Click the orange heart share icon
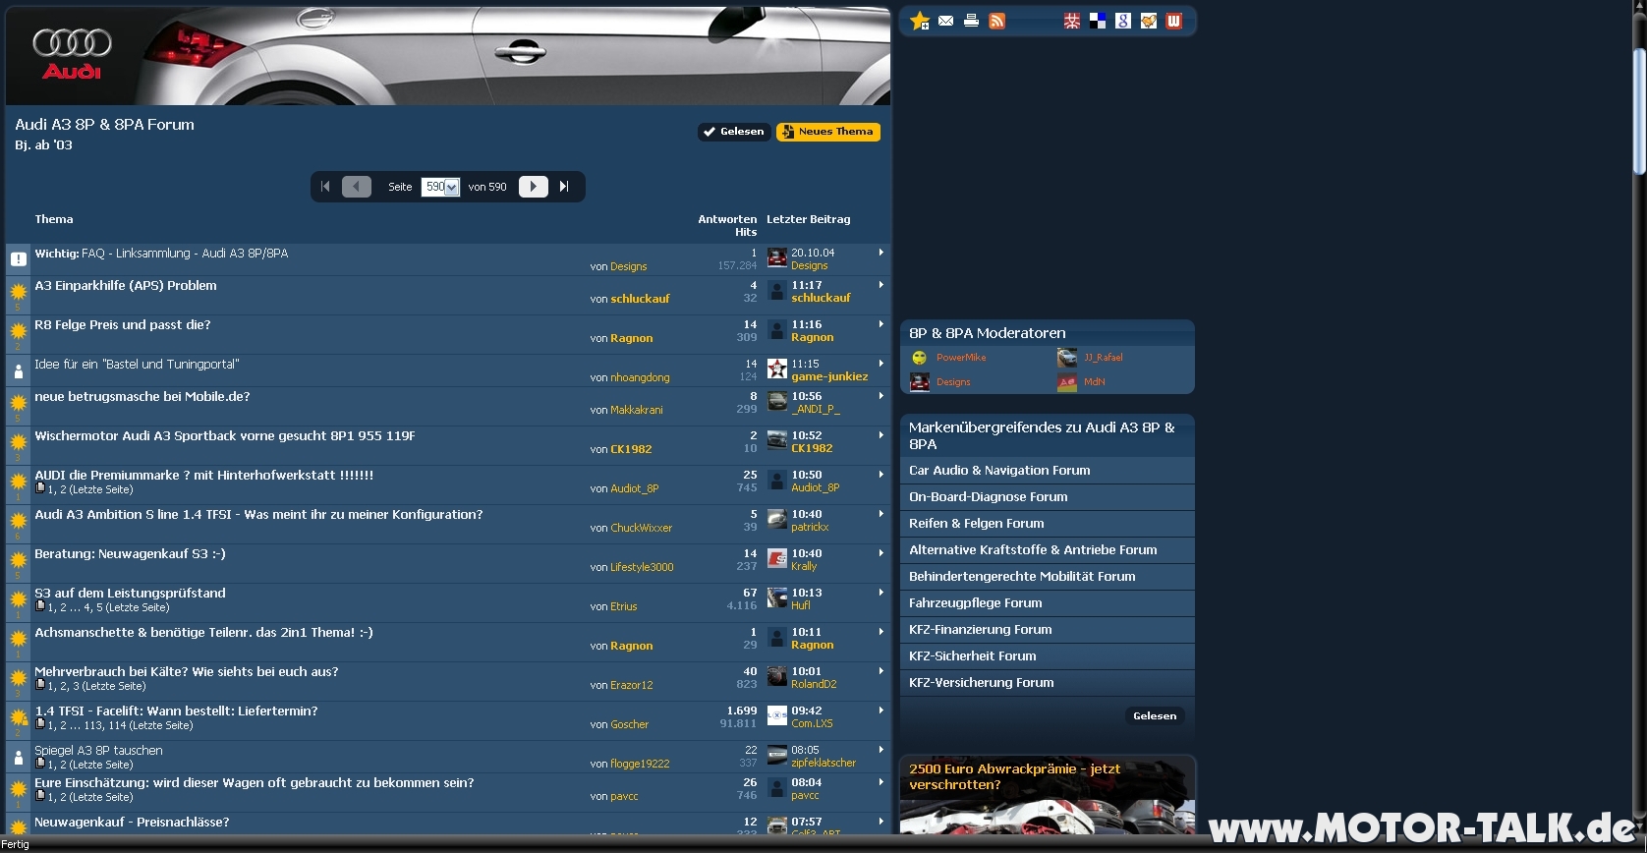The image size is (1647, 853). [x=1149, y=21]
